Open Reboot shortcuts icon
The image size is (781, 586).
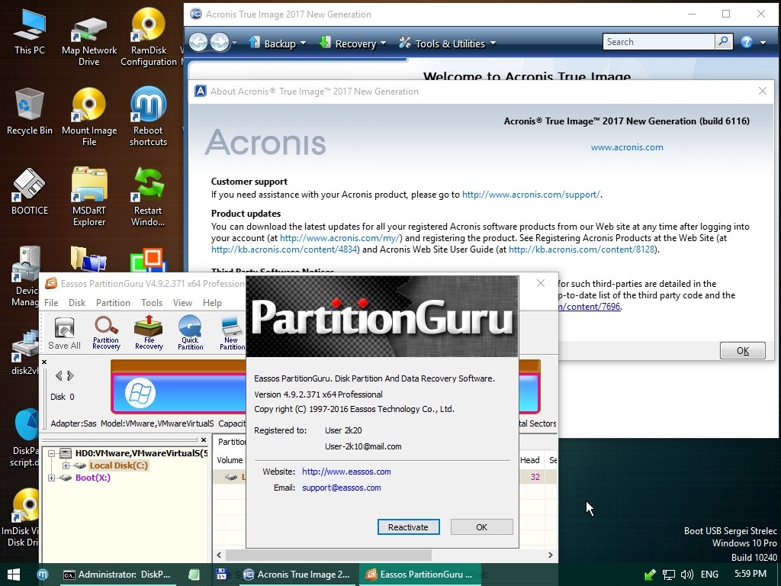pyautogui.click(x=149, y=117)
